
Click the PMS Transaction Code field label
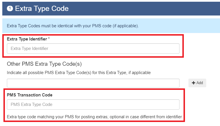[30, 95]
